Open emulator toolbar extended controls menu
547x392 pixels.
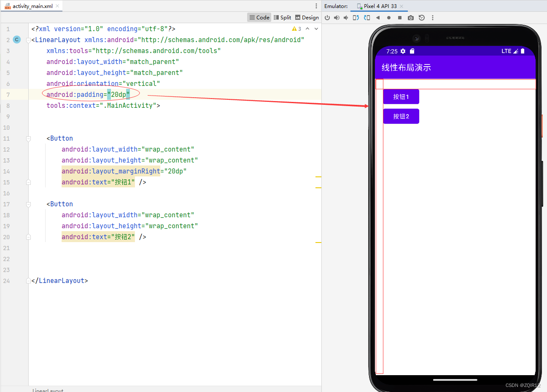(433, 18)
